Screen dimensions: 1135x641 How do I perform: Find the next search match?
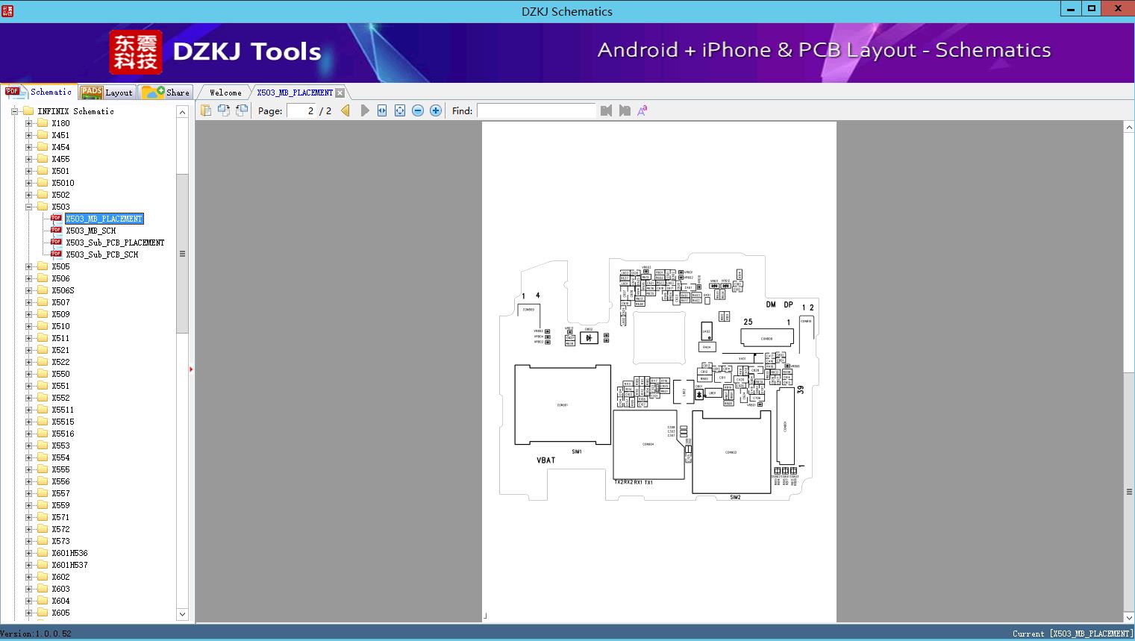pos(625,110)
